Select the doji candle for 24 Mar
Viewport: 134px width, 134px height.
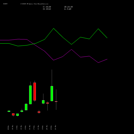tap(56, 102)
